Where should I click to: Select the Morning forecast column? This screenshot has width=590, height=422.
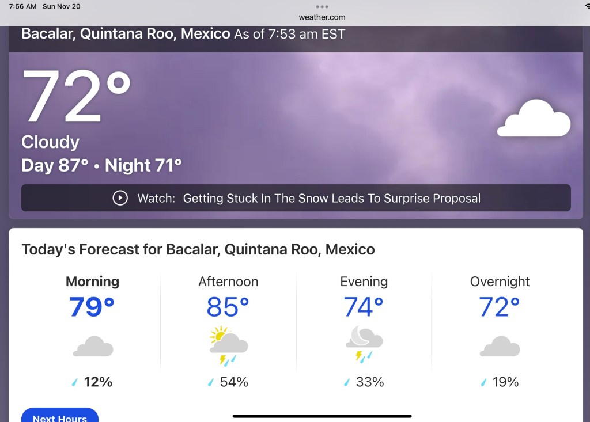(x=92, y=331)
